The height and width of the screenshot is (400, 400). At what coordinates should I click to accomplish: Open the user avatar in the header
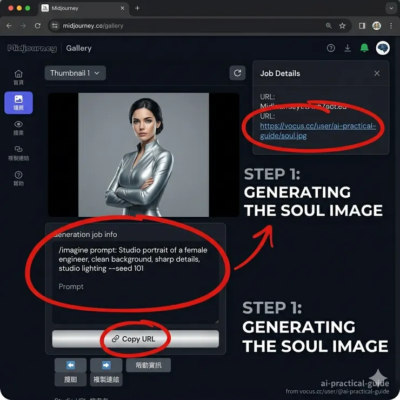(x=383, y=48)
